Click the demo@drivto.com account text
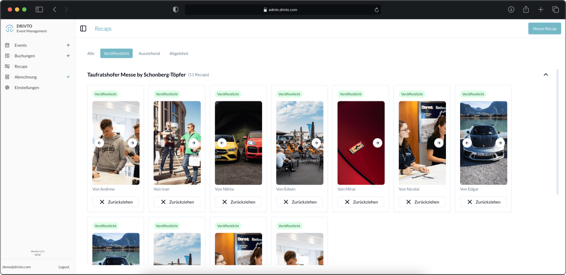 [x=17, y=267]
